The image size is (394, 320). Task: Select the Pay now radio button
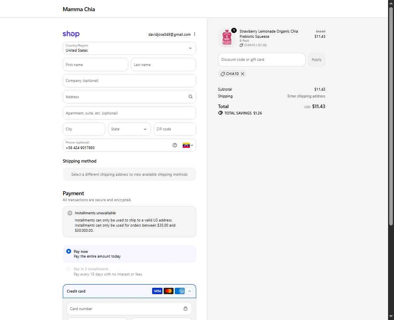point(69,251)
